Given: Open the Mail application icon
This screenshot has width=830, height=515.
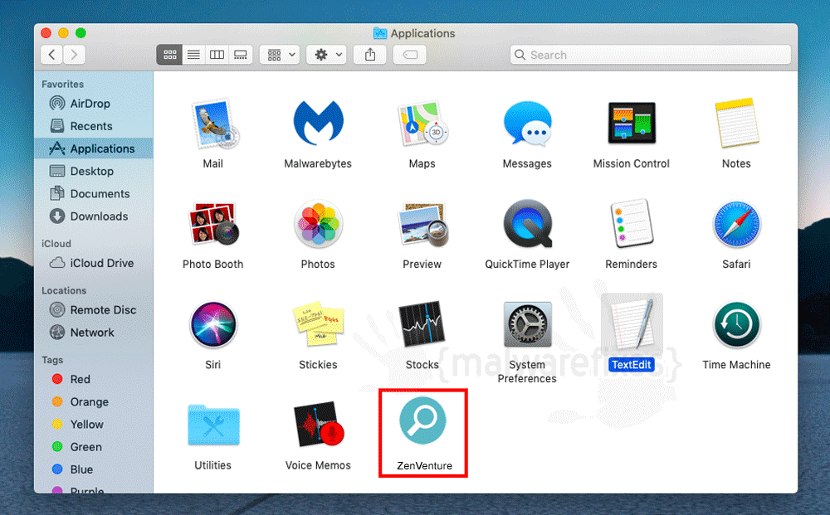Looking at the screenshot, I should pyautogui.click(x=214, y=124).
